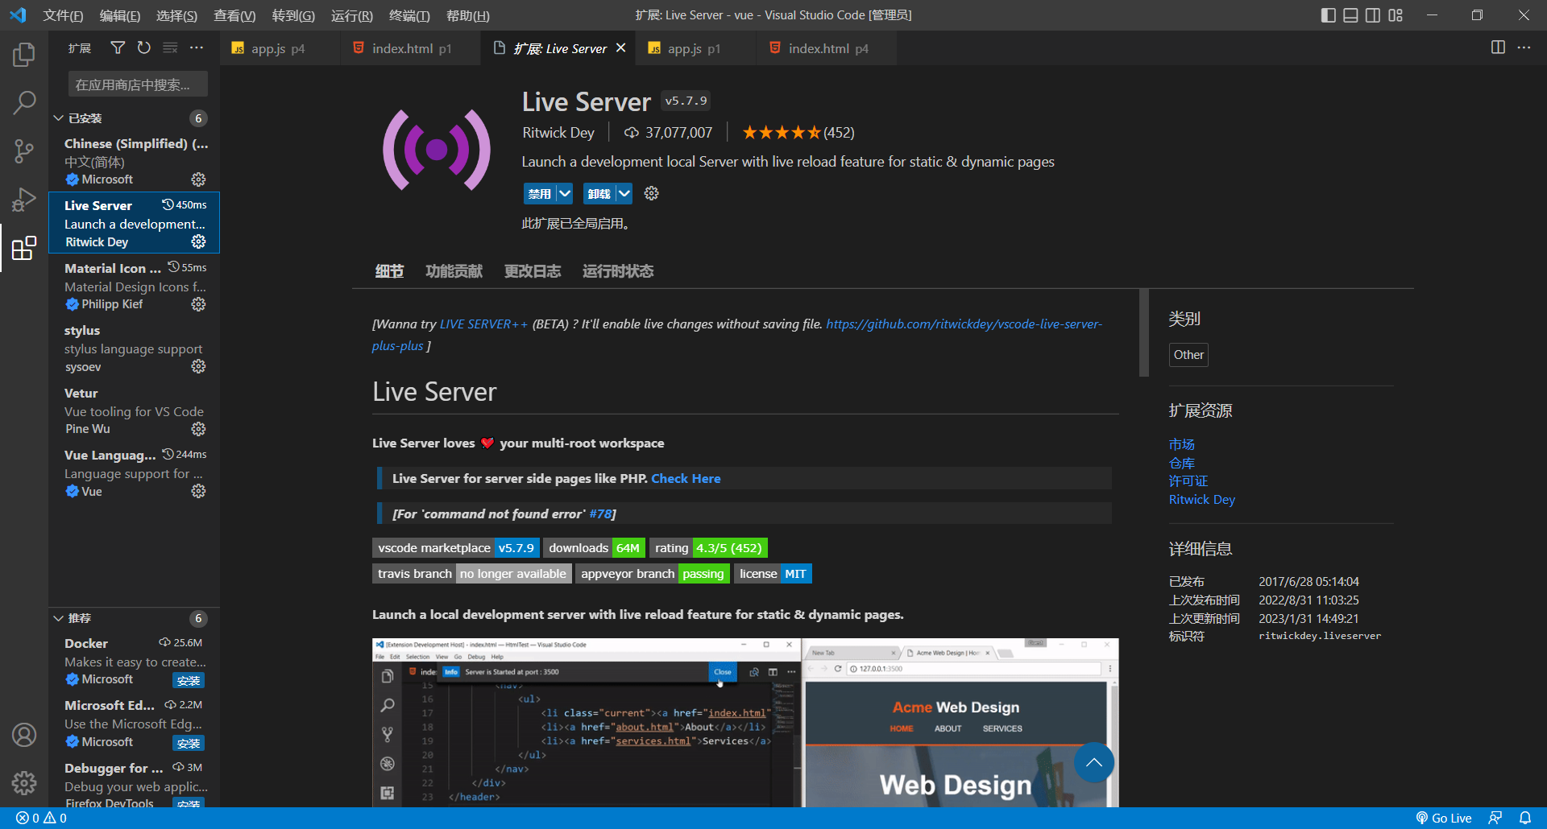
Task: Switch to 功能贡献 tab
Action: tap(454, 271)
